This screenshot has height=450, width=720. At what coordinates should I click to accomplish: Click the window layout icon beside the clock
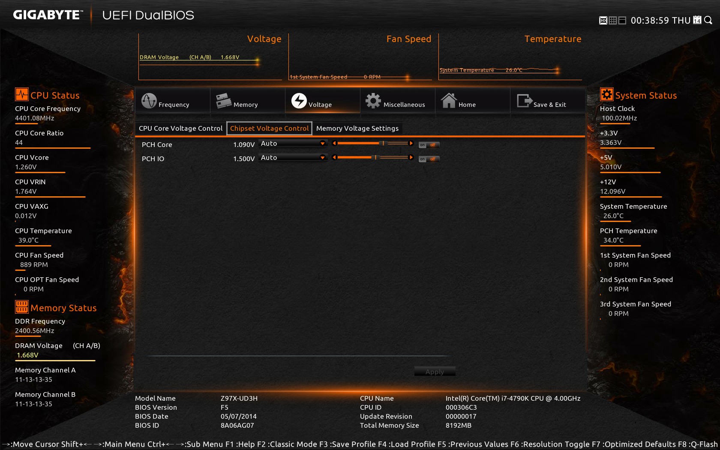coord(622,20)
